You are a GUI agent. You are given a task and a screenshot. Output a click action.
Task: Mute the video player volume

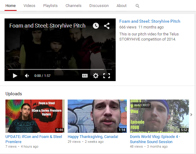[x=27, y=76]
